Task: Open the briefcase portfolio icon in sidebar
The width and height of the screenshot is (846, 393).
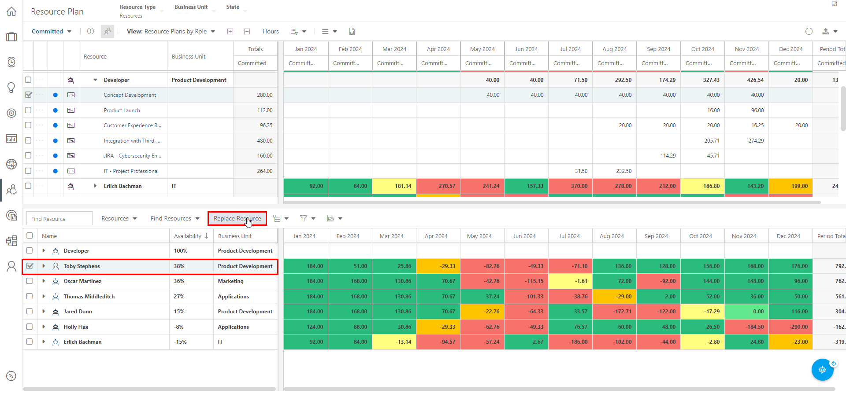Action: pyautogui.click(x=11, y=37)
